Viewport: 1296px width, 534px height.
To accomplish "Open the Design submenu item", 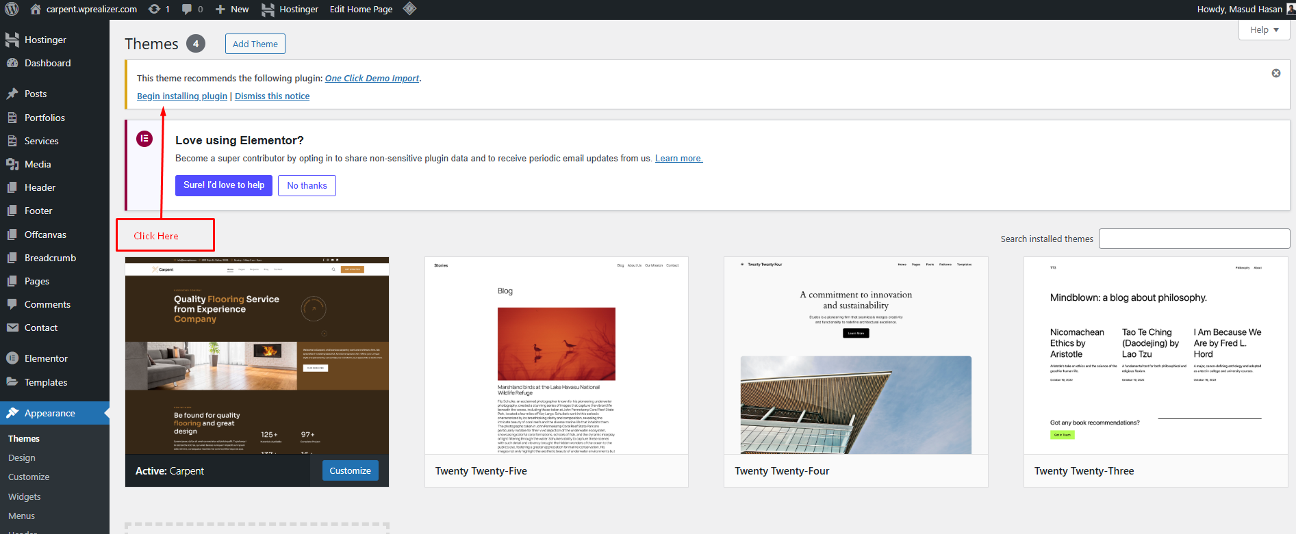I will point(22,457).
